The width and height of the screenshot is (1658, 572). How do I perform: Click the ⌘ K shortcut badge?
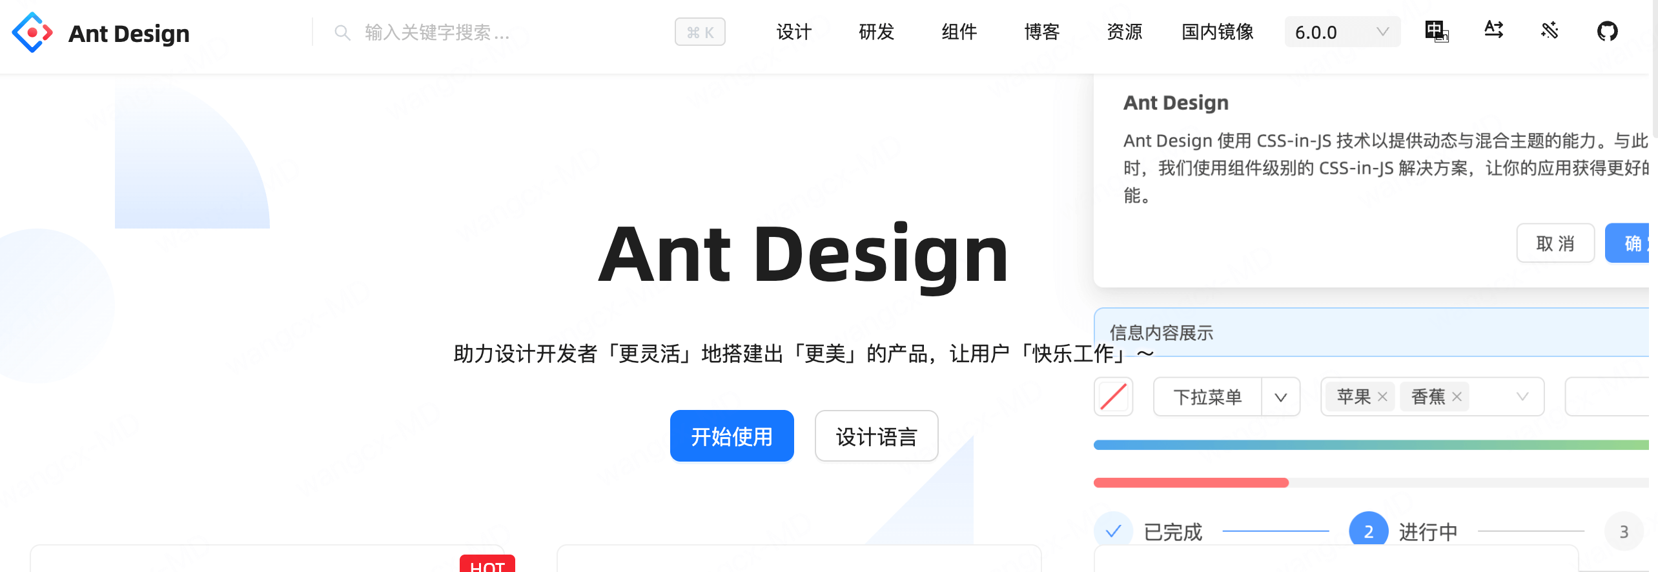coord(700,32)
